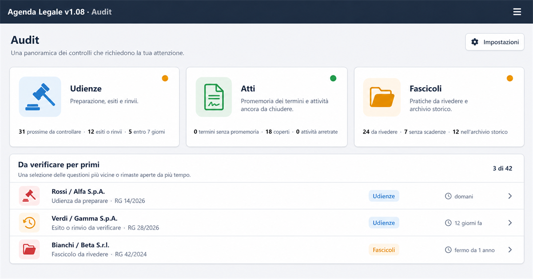Click "24 da rivedere" statistic
The image size is (533, 279).
tap(380, 132)
